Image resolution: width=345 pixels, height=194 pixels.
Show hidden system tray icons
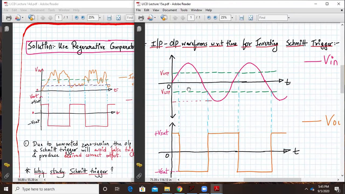pyautogui.click(x=306, y=189)
